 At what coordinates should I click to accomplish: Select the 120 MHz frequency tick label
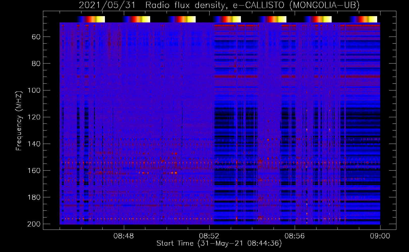tap(34, 117)
